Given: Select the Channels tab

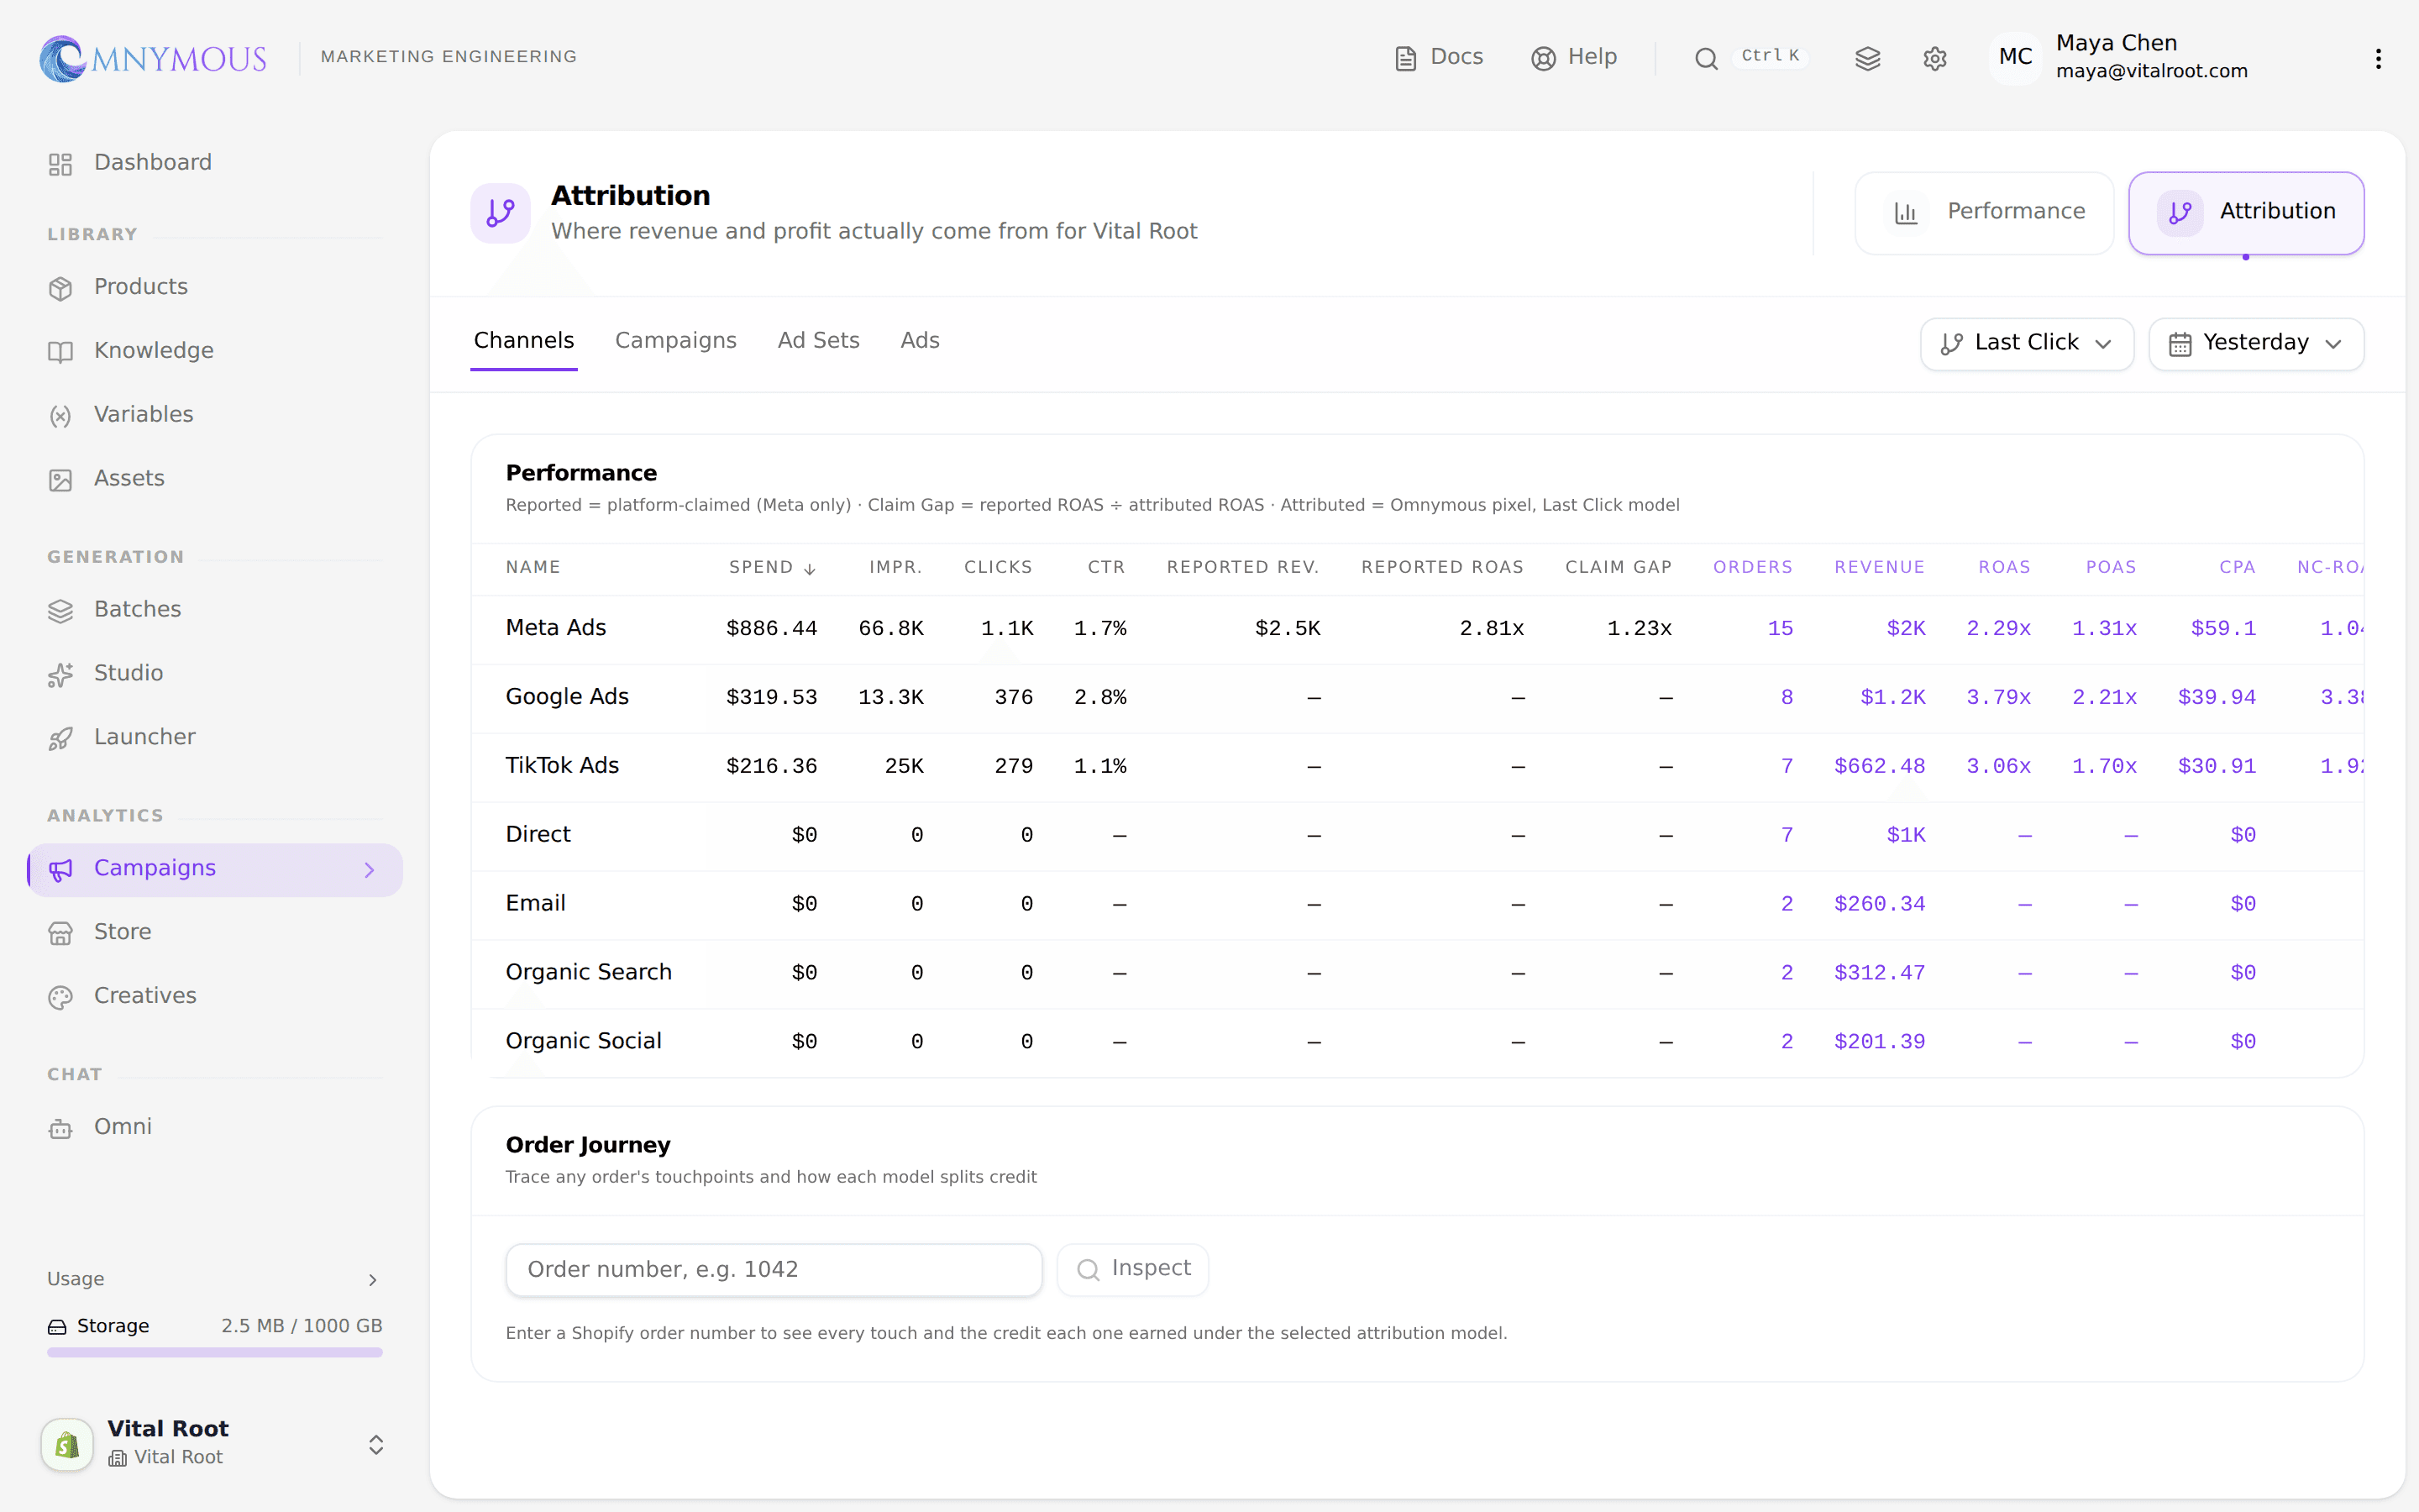Looking at the screenshot, I should 524,340.
